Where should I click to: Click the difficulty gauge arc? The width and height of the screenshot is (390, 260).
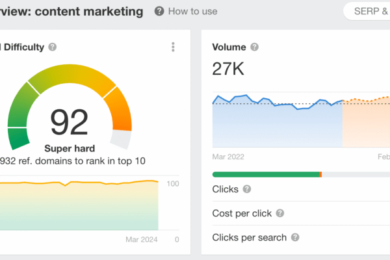70,73
